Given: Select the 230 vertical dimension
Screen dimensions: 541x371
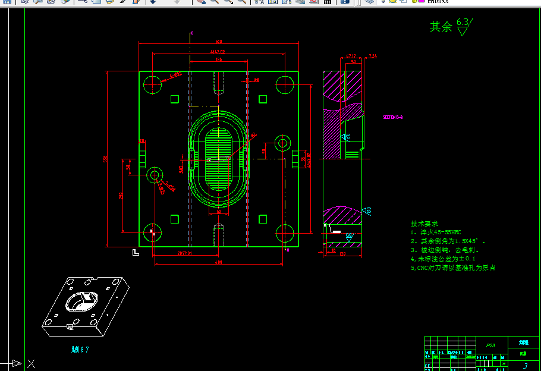Looking at the screenshot, I should [x=121, y=196].
